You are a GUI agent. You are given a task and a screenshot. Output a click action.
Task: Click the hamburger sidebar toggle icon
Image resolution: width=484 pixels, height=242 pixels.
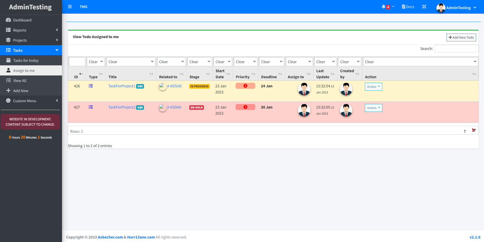[70, 7]
